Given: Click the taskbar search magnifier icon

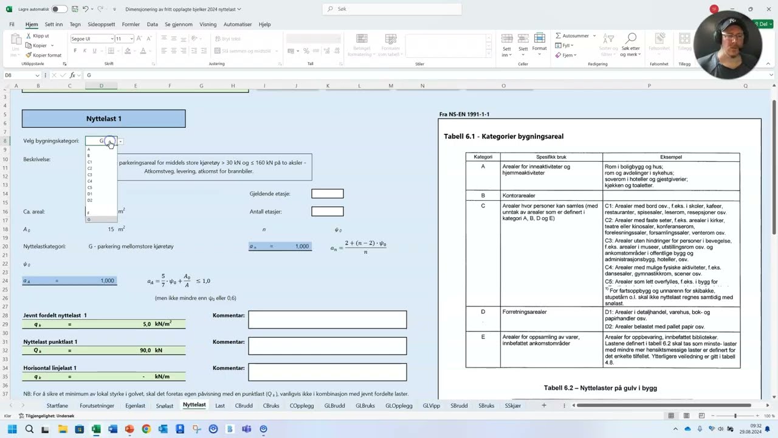Looking at the screenshot, I should click(29, 429).
